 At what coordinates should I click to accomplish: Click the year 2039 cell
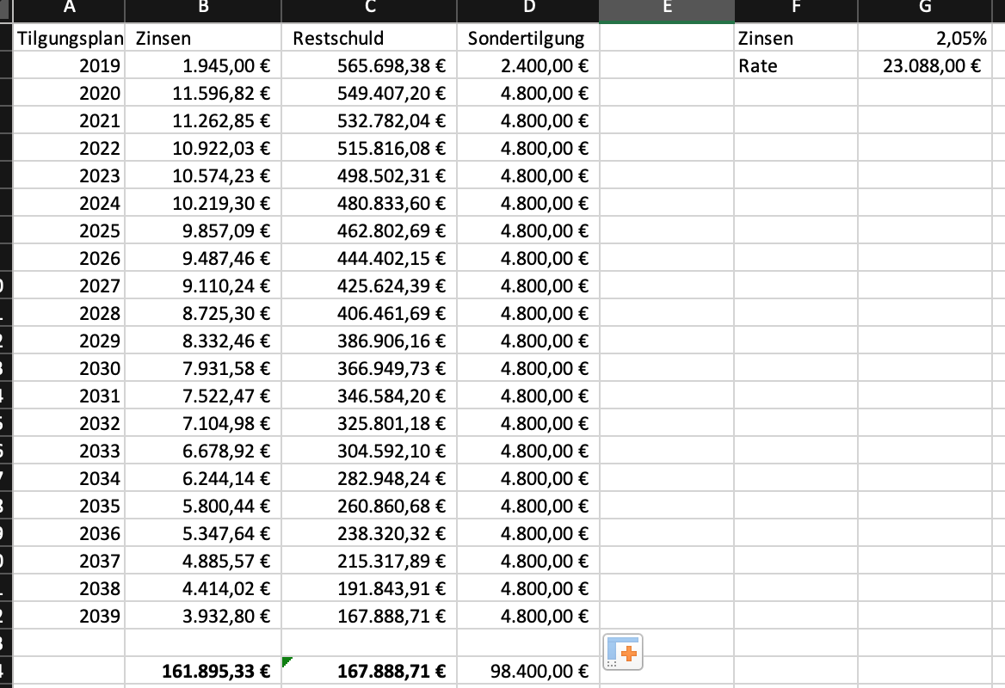point(69,616)
